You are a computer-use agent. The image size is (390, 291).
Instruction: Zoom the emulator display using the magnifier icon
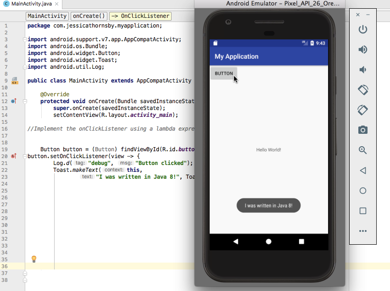coord(362,150)
